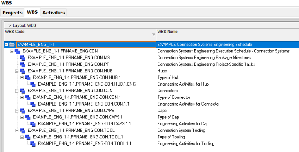
Task: Click the column options icon in WBS Code header
Action: coord(154,35)
